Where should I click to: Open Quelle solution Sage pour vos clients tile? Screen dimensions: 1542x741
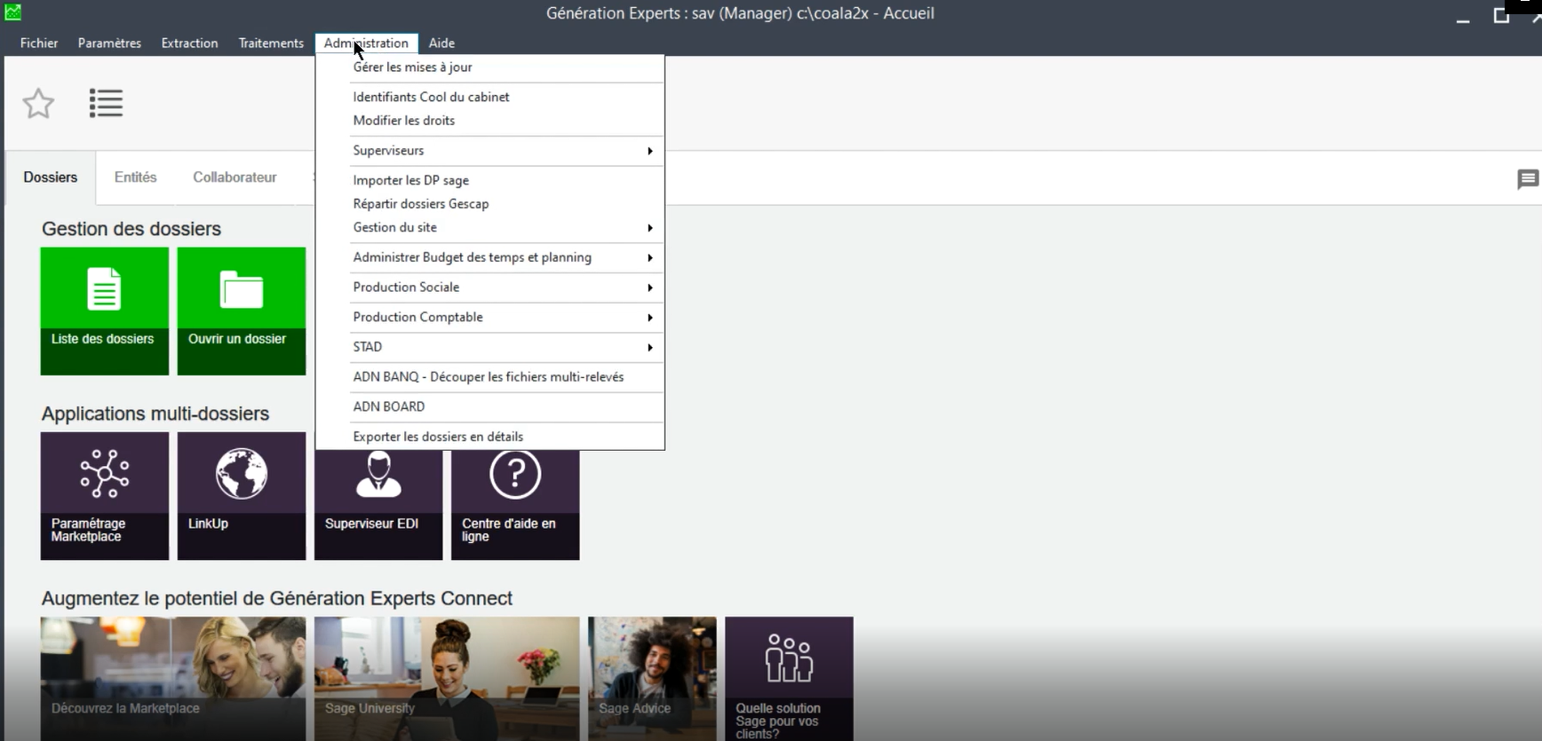(789, 679)
